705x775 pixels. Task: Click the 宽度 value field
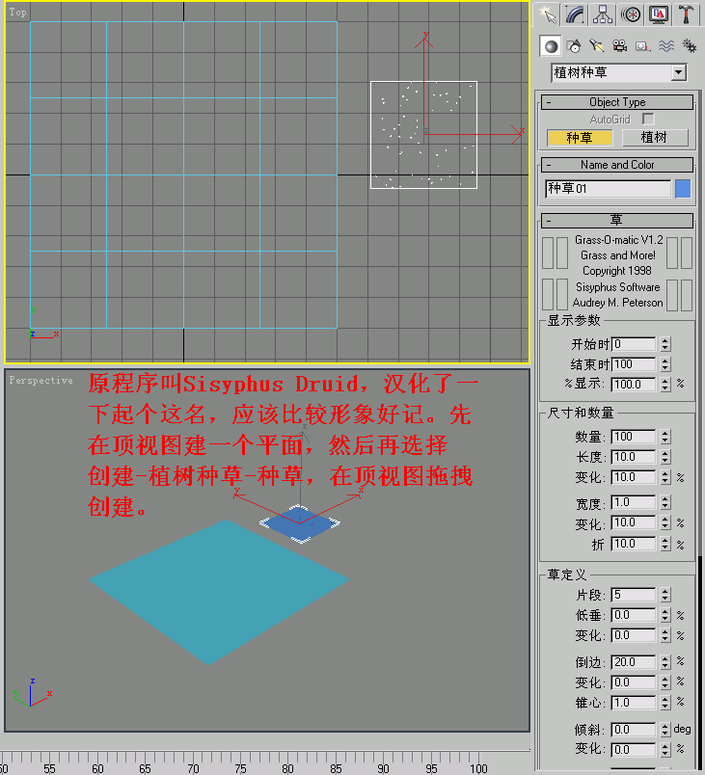coord(634,502)
